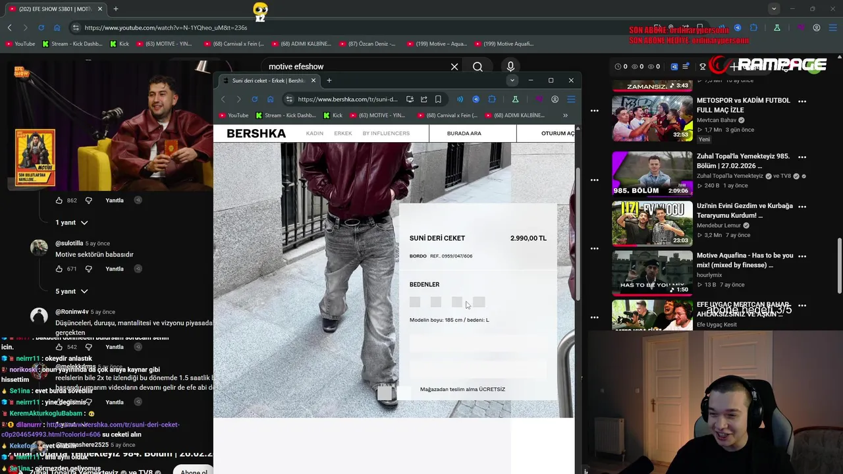Show hidden bookmarks in Bershka window

click(565, 115)
